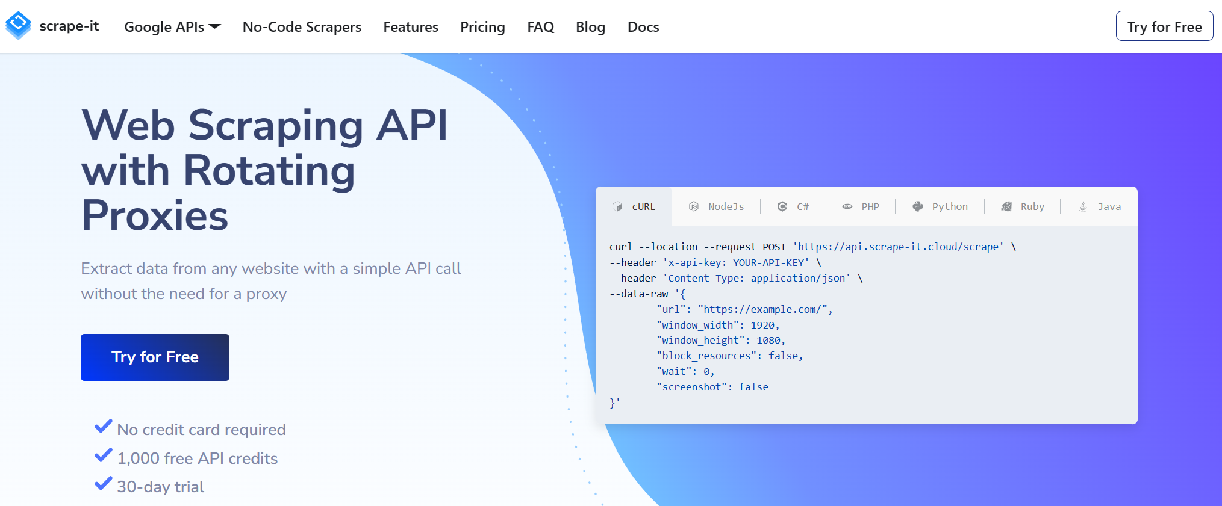
Task: Click the 'Content-Type: application/json' line
Action: click(x=736, y=278)
